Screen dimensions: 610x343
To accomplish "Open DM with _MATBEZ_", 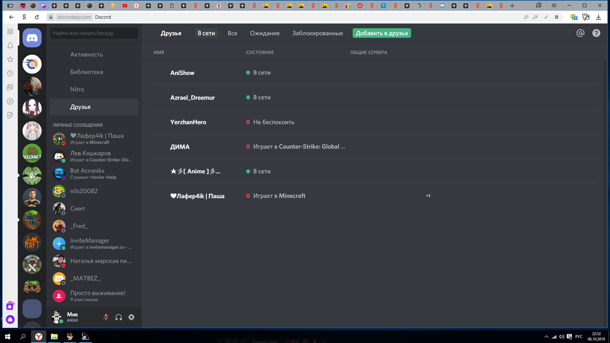I will pyautogui.click(x=94, y=278).
